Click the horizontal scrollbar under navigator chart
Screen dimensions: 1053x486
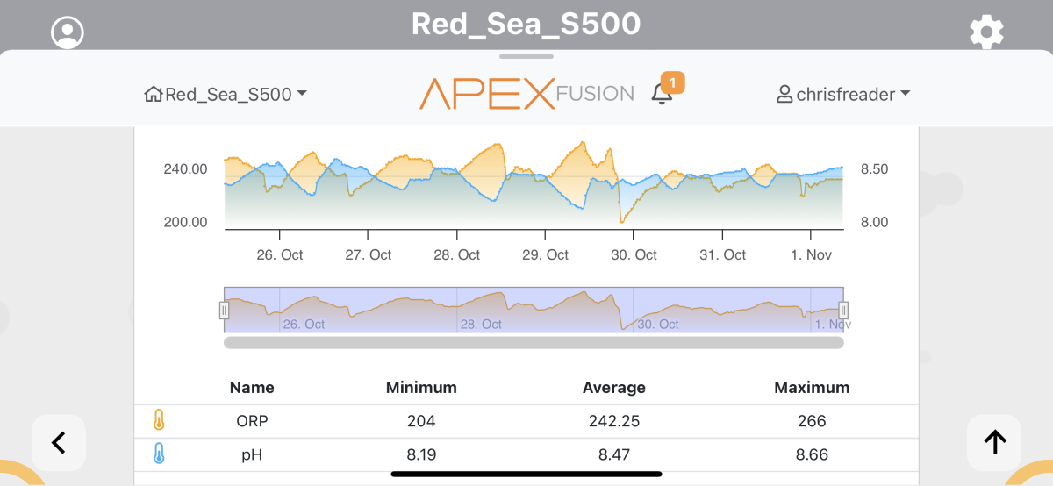click(x=534, y=343)
